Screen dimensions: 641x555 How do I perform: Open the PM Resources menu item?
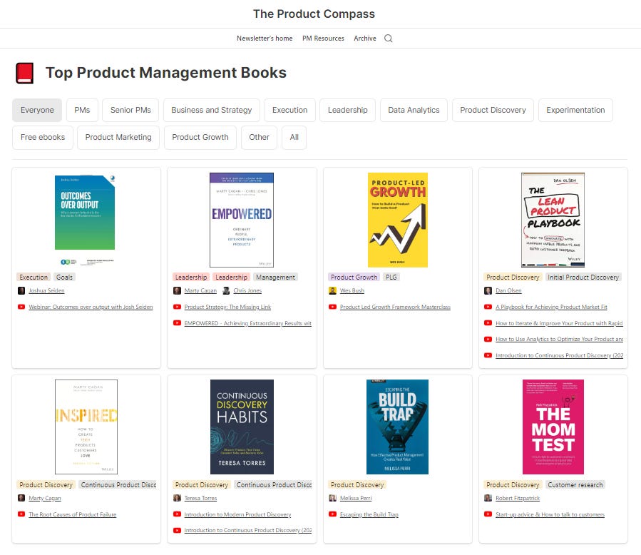pos(323,39)
